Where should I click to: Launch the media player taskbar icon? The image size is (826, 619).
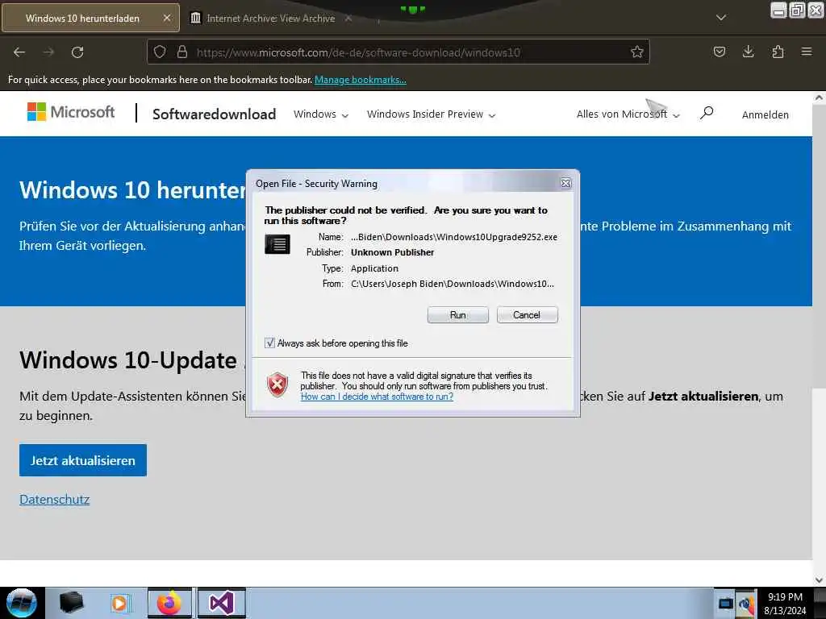click(120, 603)
